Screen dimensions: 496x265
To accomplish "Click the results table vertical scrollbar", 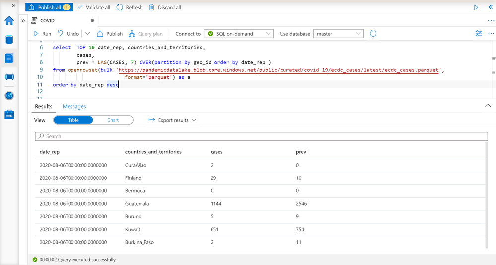I will [x=487, y=195].
